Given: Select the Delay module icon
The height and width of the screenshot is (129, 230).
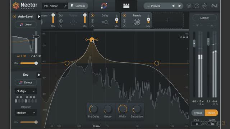Looking at the screenshot, I should 105,22.
